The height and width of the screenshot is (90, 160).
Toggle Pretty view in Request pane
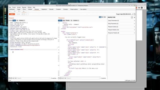point(10,20)
